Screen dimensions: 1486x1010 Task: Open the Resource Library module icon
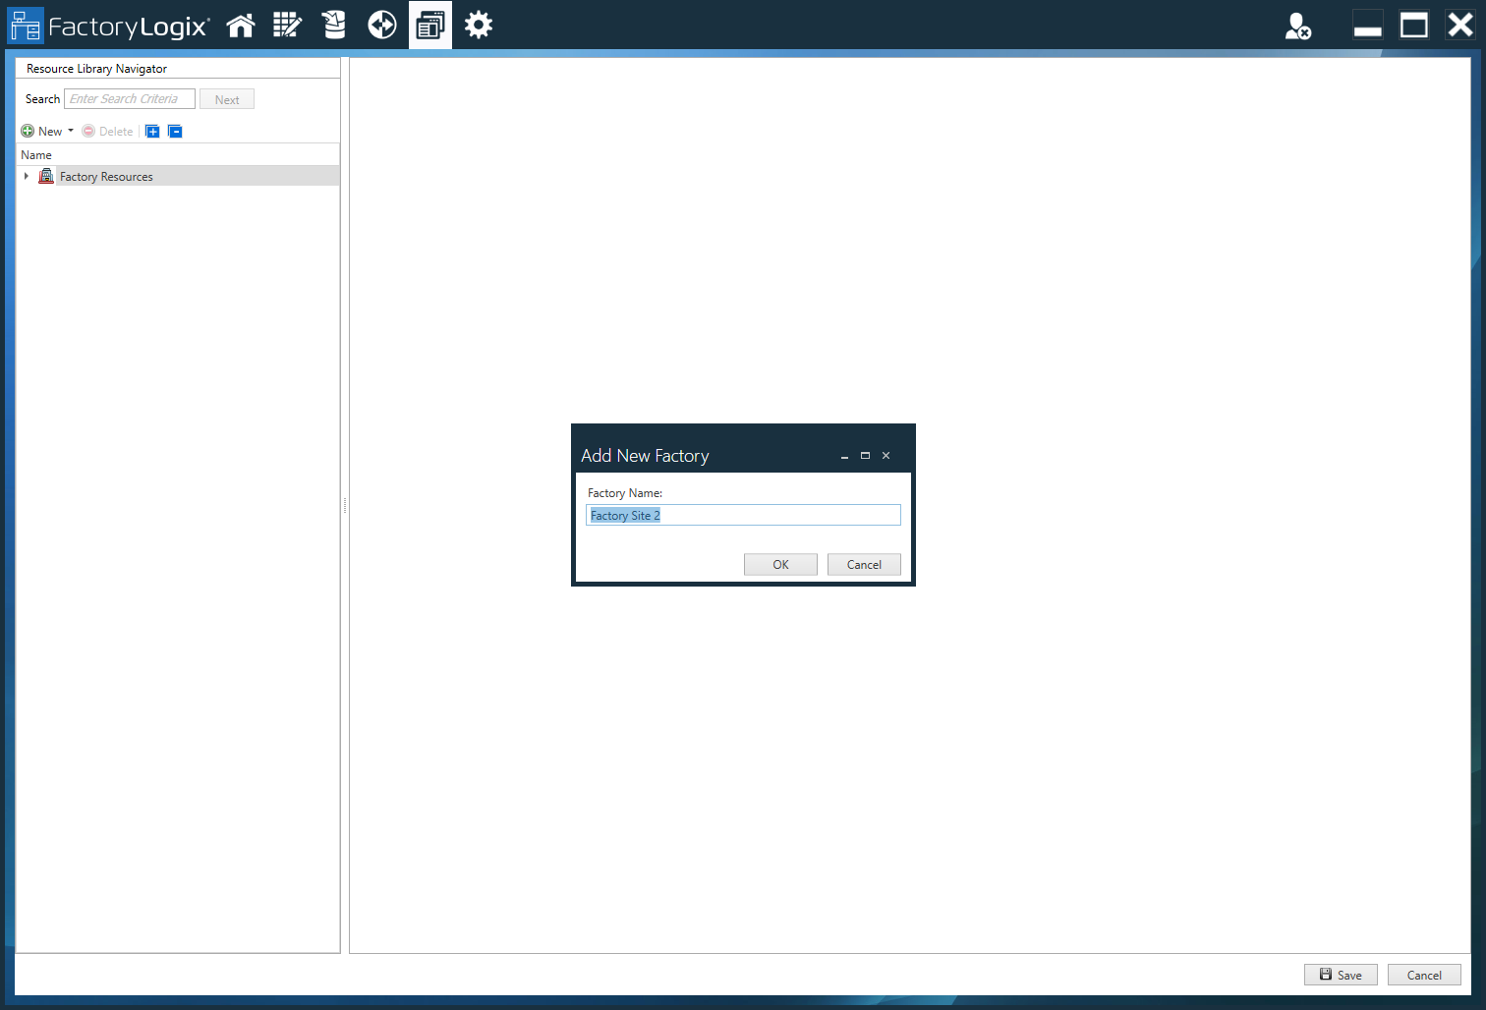click(x=429, y=25)
